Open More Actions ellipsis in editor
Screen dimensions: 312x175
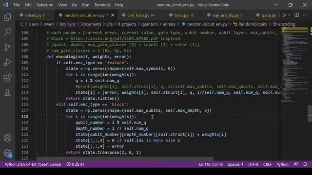coord(305,15)
